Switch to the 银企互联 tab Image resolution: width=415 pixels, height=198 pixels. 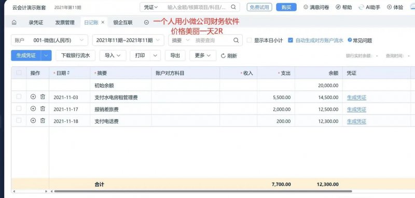pyautogui.click(x=123, y=22)
